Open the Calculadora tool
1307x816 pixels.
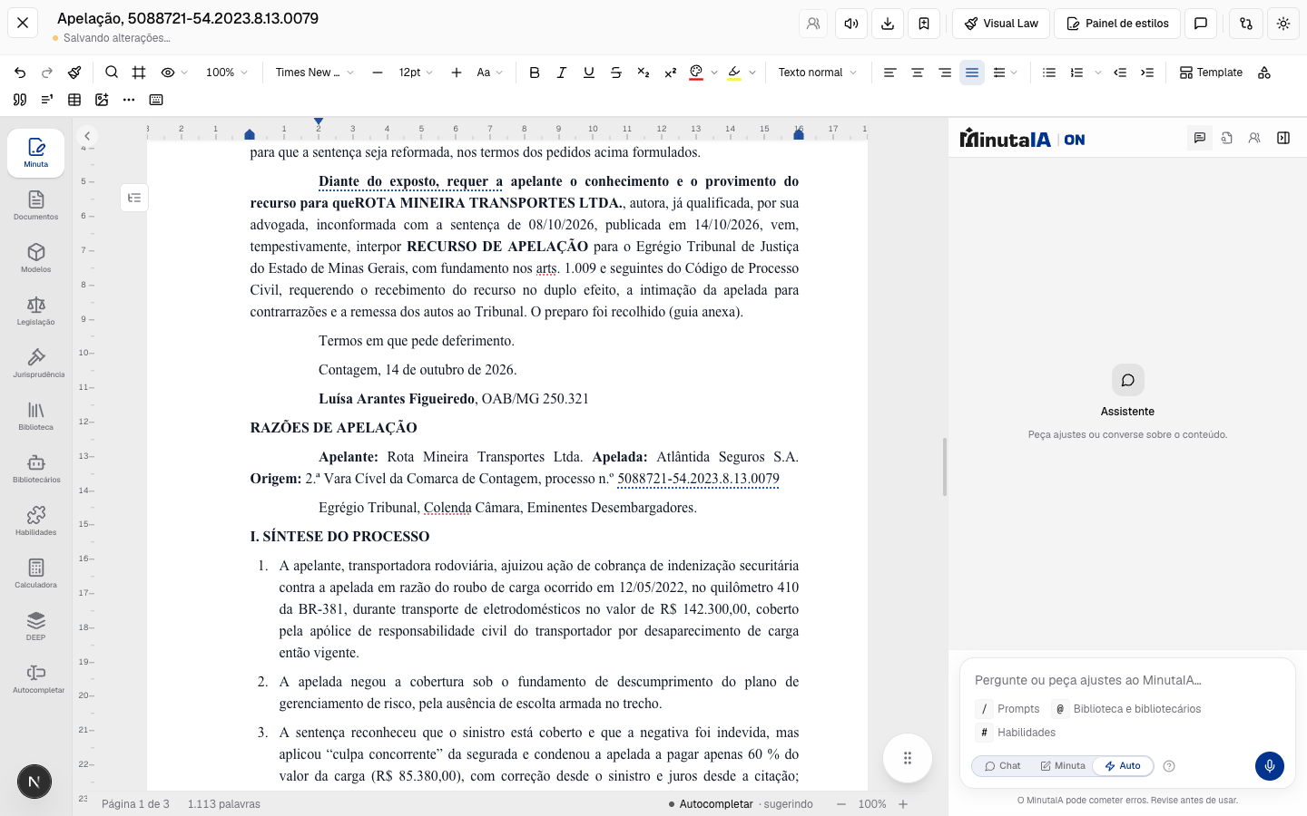36,573
